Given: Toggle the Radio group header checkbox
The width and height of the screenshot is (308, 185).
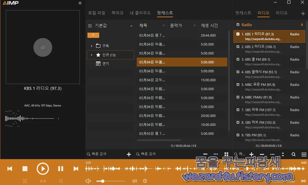Looking at the screenshot, I should tap(238, 24).
